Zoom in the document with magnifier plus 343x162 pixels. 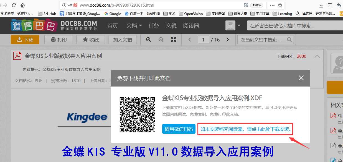148,40
